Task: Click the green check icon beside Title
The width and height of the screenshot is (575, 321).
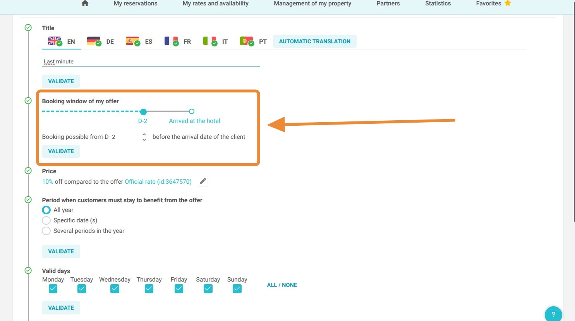Action: click(x=28, y=28)
